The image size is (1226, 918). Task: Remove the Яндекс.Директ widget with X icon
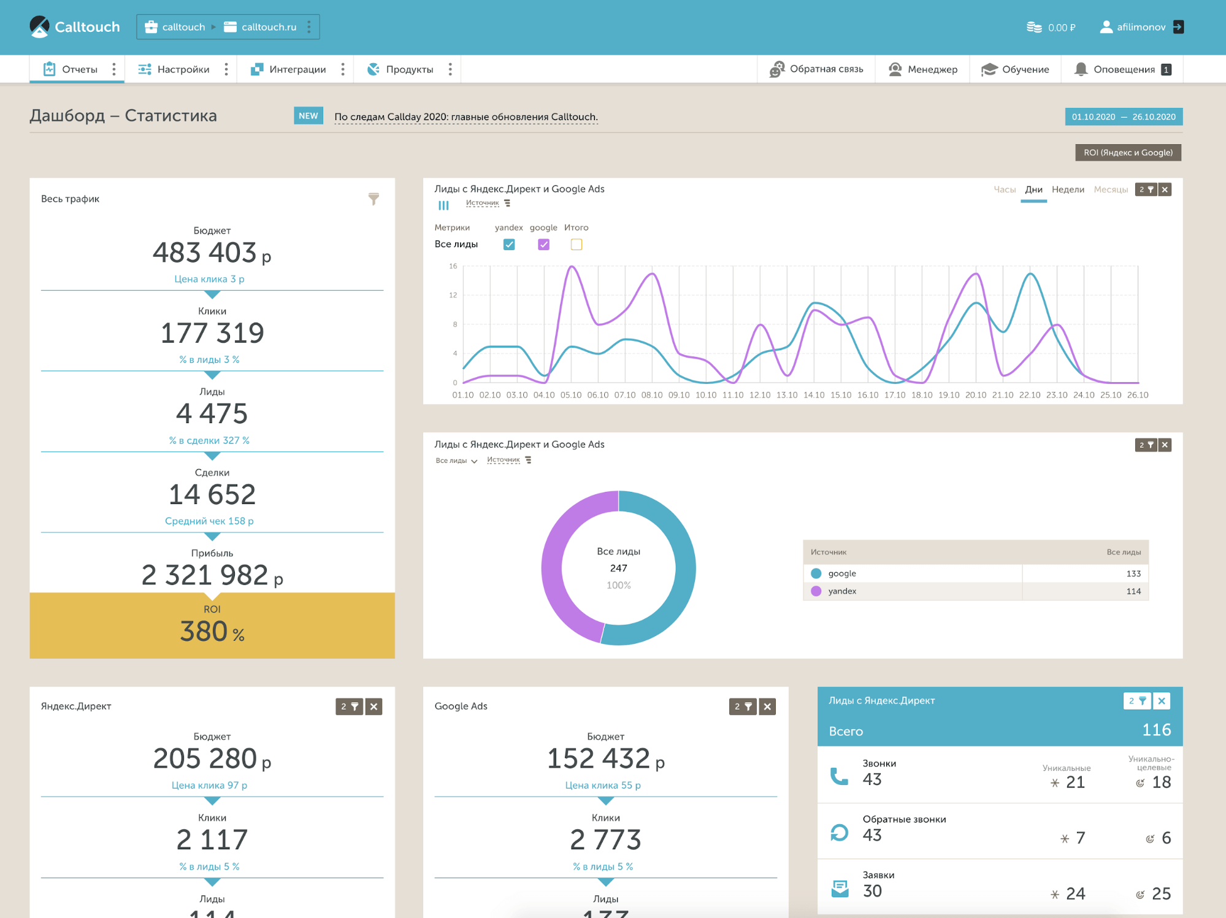374,706
